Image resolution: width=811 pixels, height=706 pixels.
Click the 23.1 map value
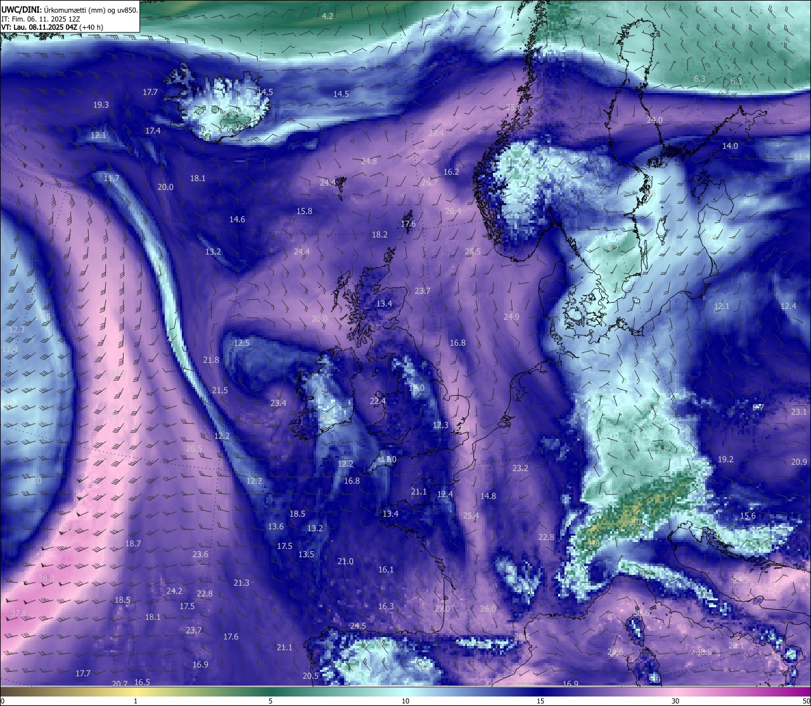click(x=799, y=412)
